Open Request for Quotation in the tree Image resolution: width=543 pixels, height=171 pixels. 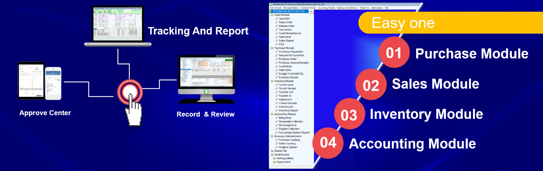(x=292, y=56)
